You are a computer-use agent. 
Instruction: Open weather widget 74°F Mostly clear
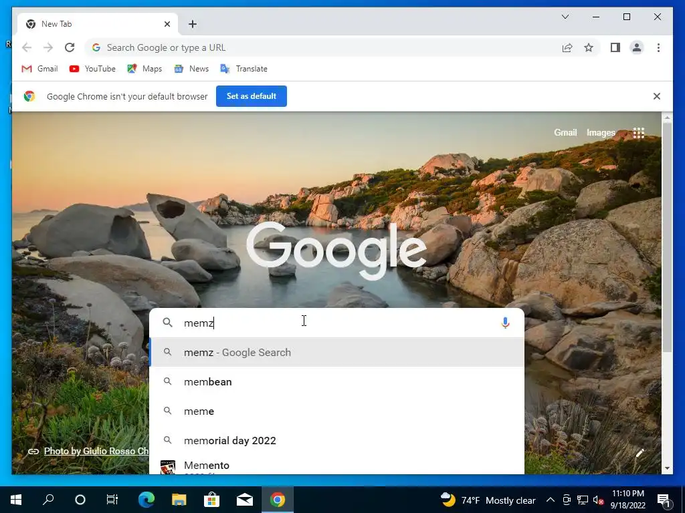488,500
